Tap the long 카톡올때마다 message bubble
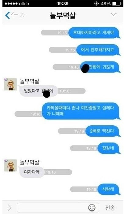The width and height of the screenshot is (124, 214). pyautogui.click(x=81, y=111)
